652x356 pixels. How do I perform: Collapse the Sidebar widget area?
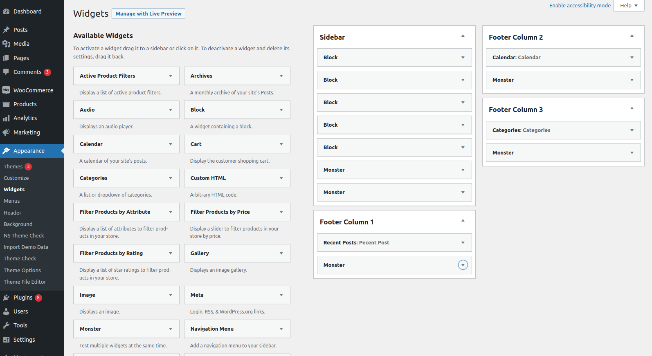click(x=463, y=36)
